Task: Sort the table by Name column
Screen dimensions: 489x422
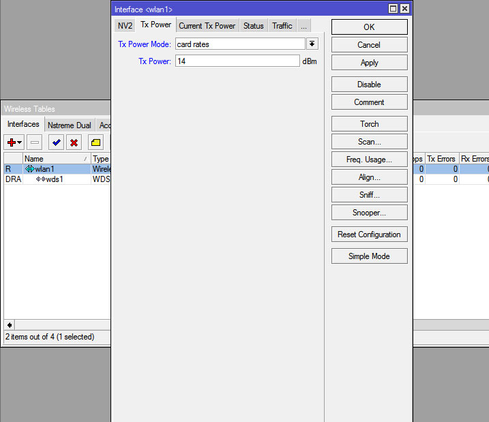Action: pos(55,159)
